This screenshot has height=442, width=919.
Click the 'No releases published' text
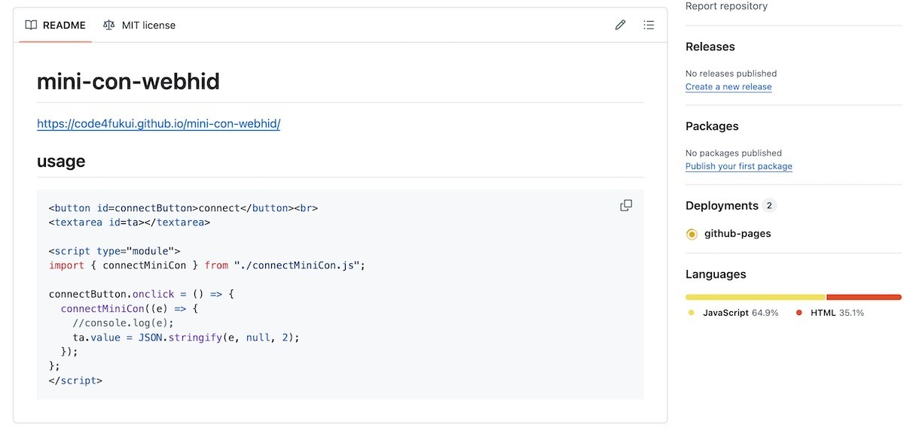pos(731,74)
